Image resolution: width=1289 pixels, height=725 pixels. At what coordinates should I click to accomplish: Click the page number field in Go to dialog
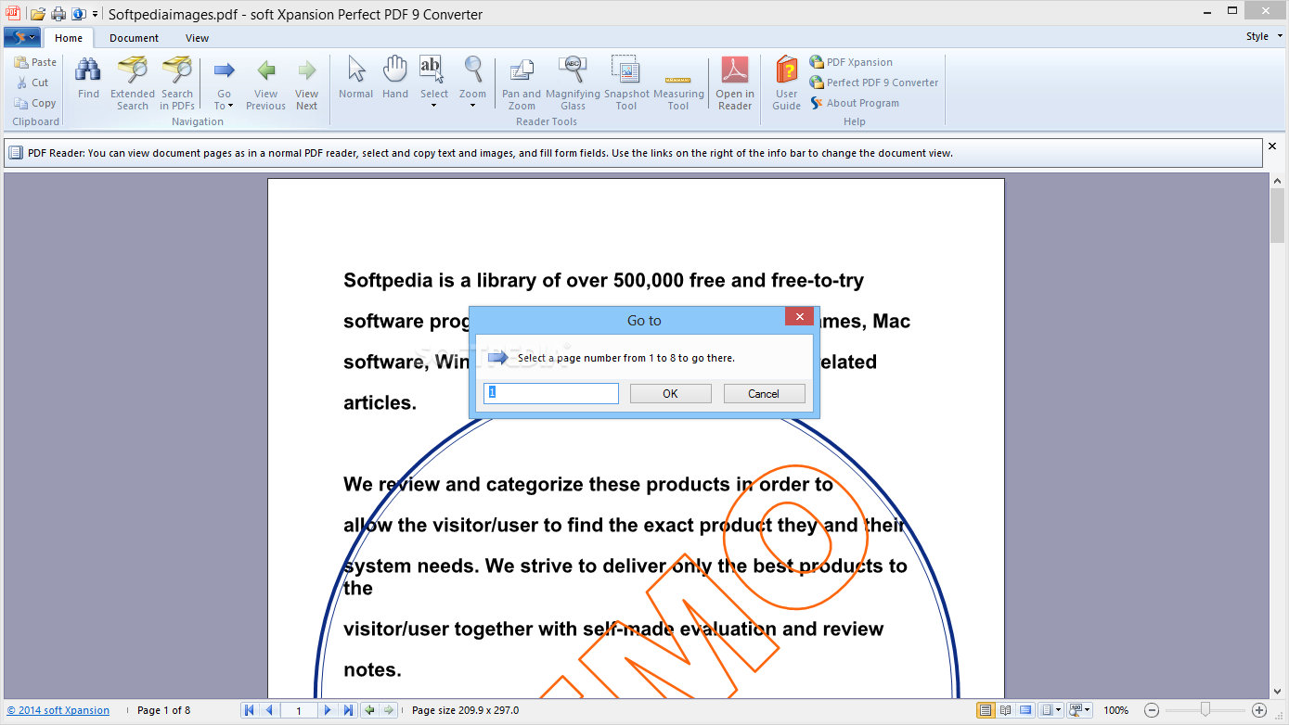[551, 393]
